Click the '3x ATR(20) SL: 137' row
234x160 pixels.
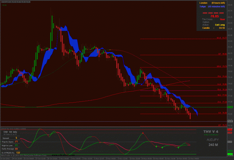(x=10, y=153)
